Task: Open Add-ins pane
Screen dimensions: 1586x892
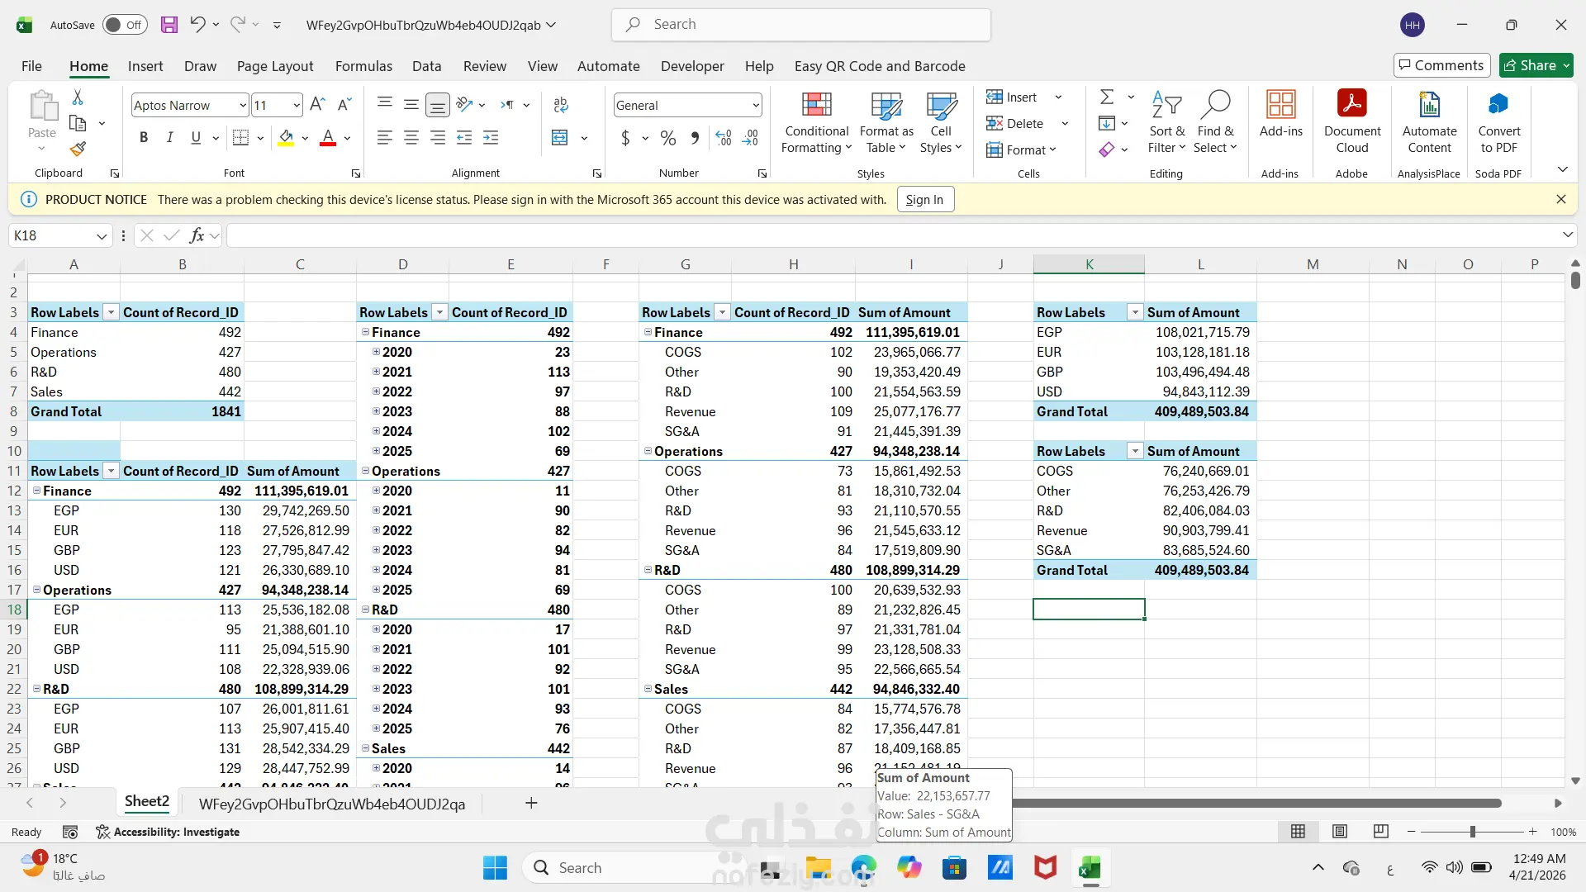Action: point(1280,114)
